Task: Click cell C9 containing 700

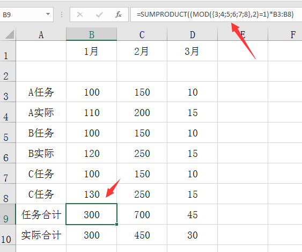Action: (142, 214)
